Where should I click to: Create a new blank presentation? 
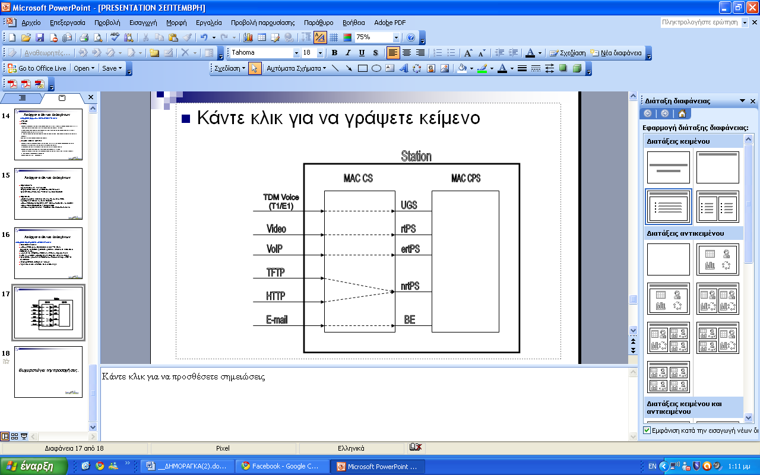(12, 37)
